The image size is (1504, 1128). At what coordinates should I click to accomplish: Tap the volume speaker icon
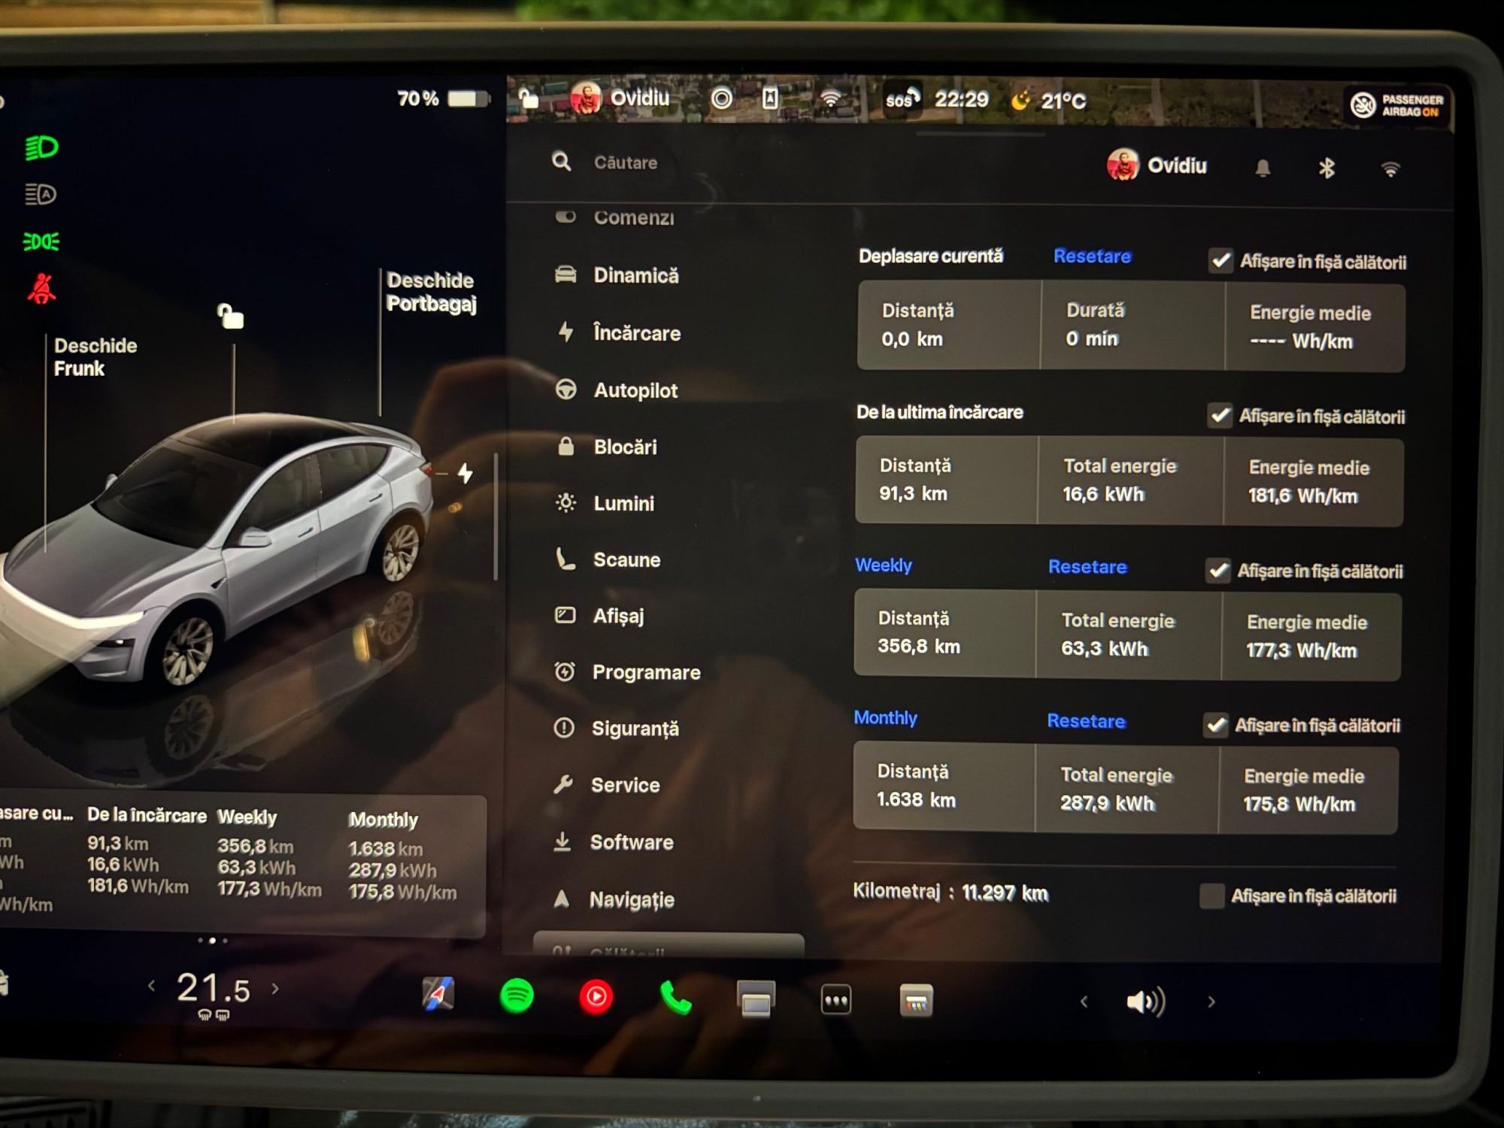[1145, 1002]
